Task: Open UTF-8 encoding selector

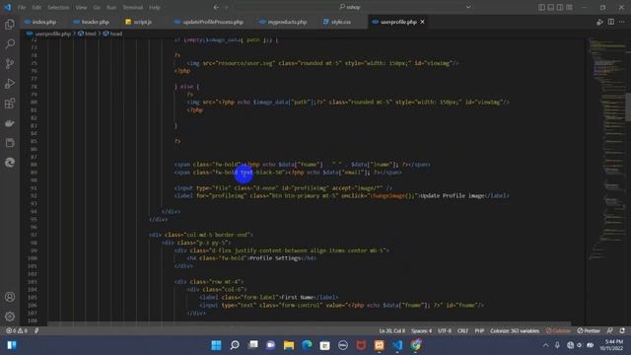Action: (x=445, y=331)
